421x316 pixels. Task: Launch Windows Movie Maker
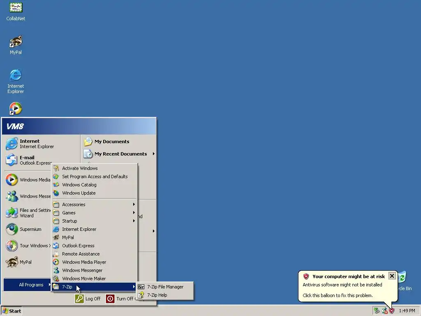95,279
